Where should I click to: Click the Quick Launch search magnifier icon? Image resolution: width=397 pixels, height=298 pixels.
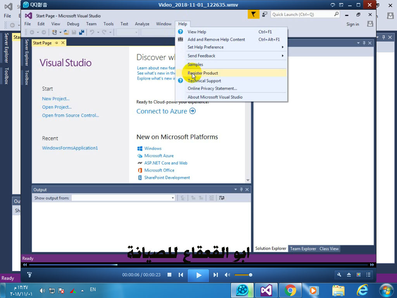click(x=336, y=14)
